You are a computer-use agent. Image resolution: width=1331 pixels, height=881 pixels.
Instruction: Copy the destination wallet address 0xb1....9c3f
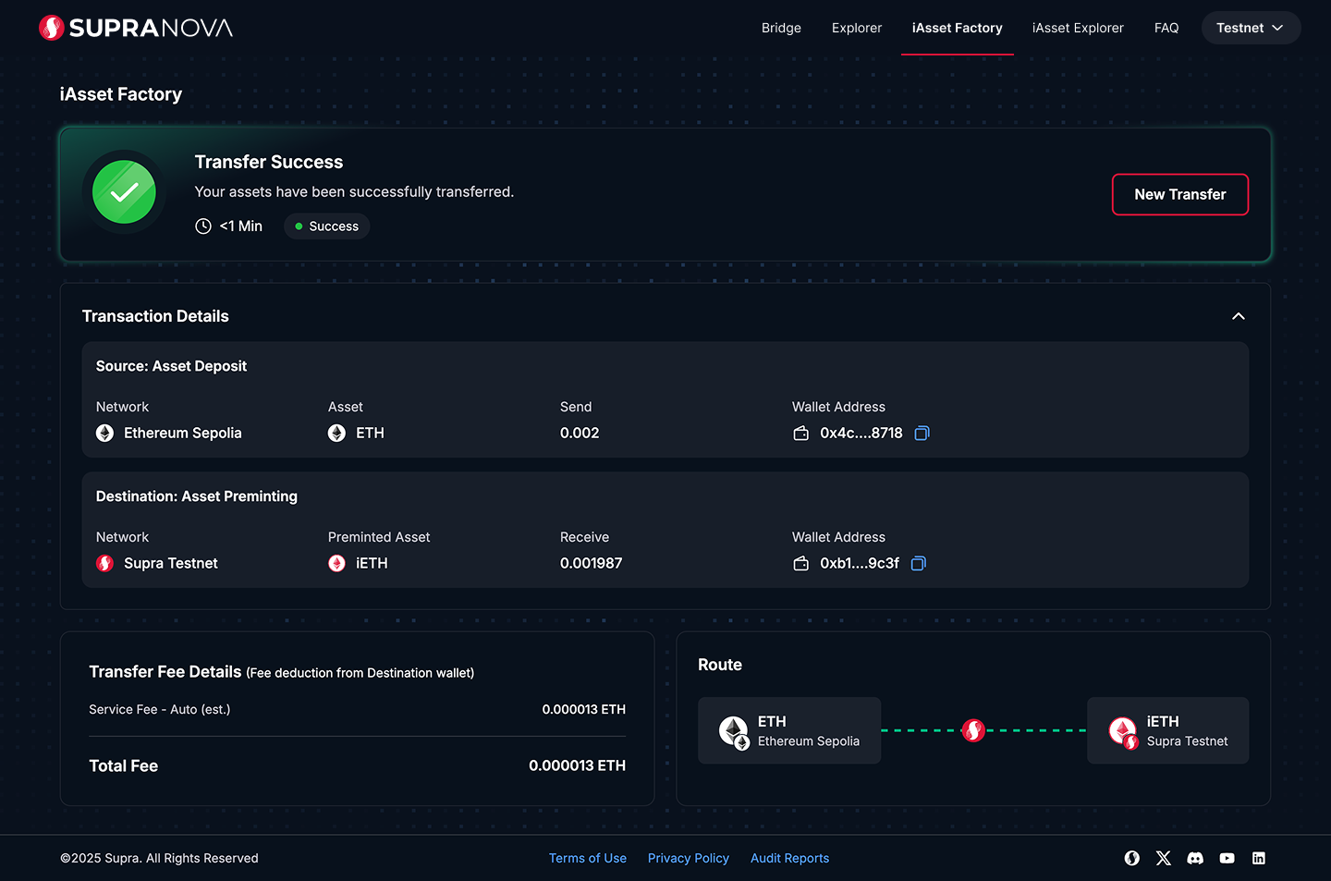918,564
